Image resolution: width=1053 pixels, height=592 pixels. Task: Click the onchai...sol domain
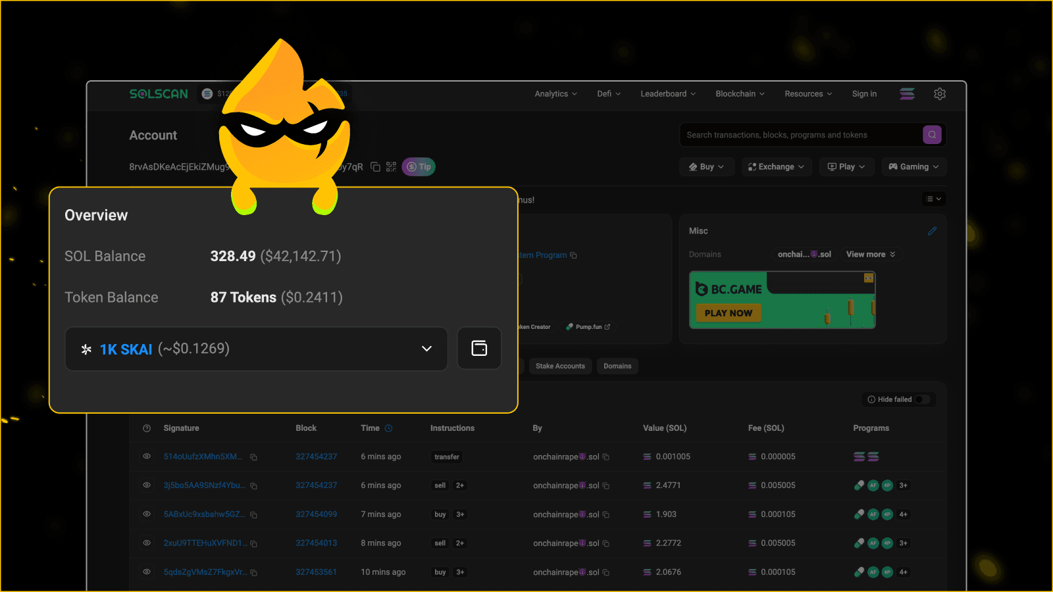[x=804, y=255]
